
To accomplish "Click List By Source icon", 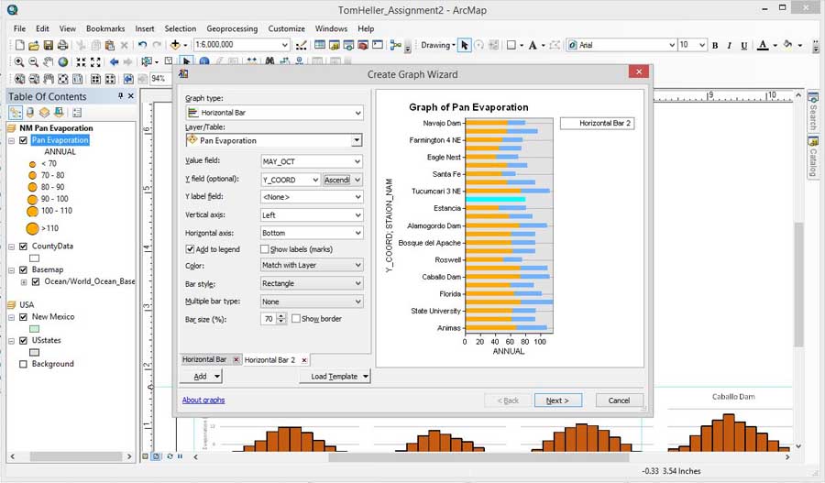I will click(x=30, y=113).
